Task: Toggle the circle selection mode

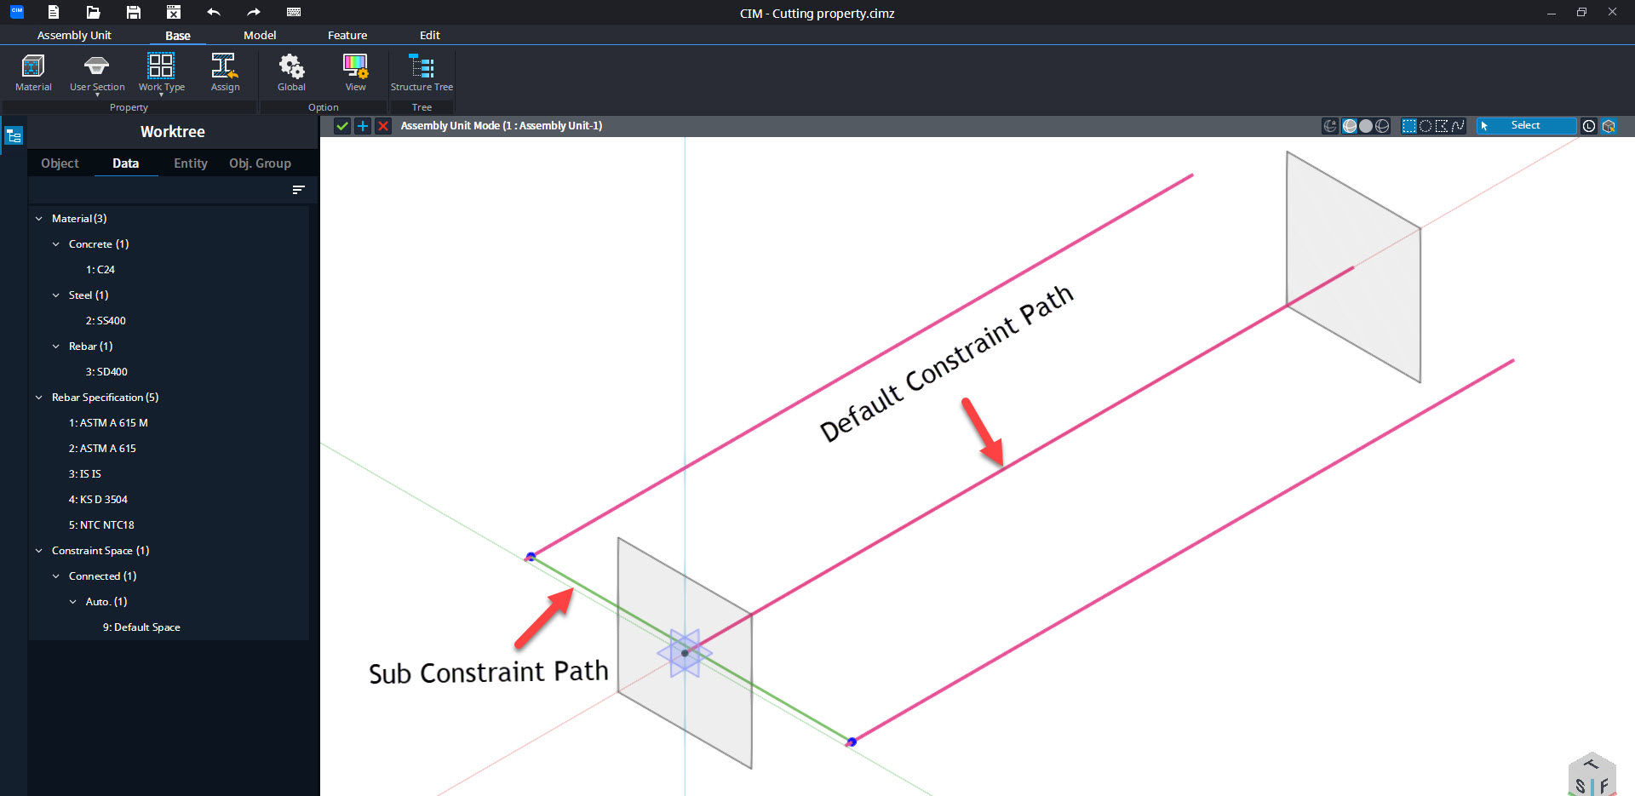Action: tap(1426, 126)
